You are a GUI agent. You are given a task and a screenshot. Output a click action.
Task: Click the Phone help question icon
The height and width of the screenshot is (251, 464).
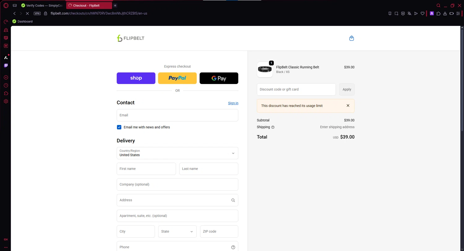pyautogui.click(x=233, y=247)
